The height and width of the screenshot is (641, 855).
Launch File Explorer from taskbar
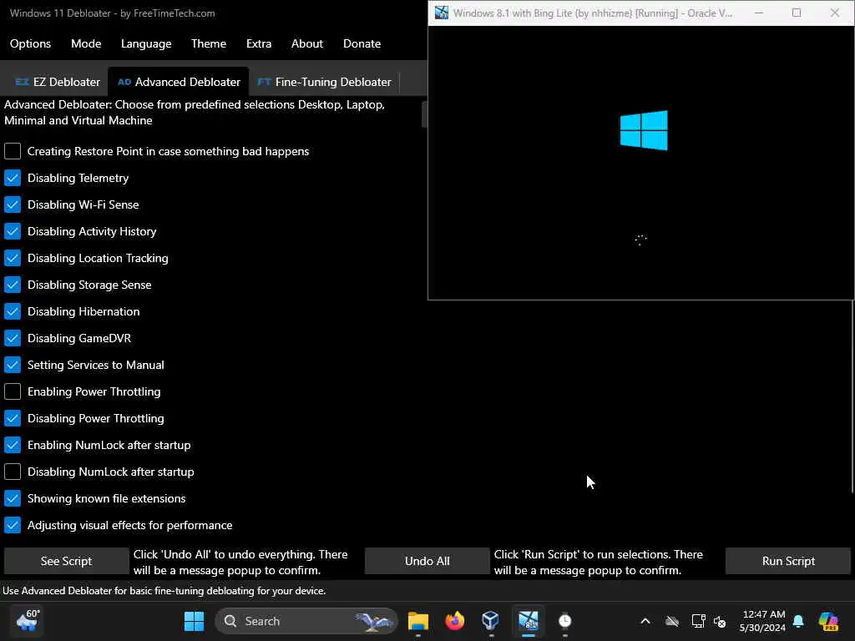[418, 621]
